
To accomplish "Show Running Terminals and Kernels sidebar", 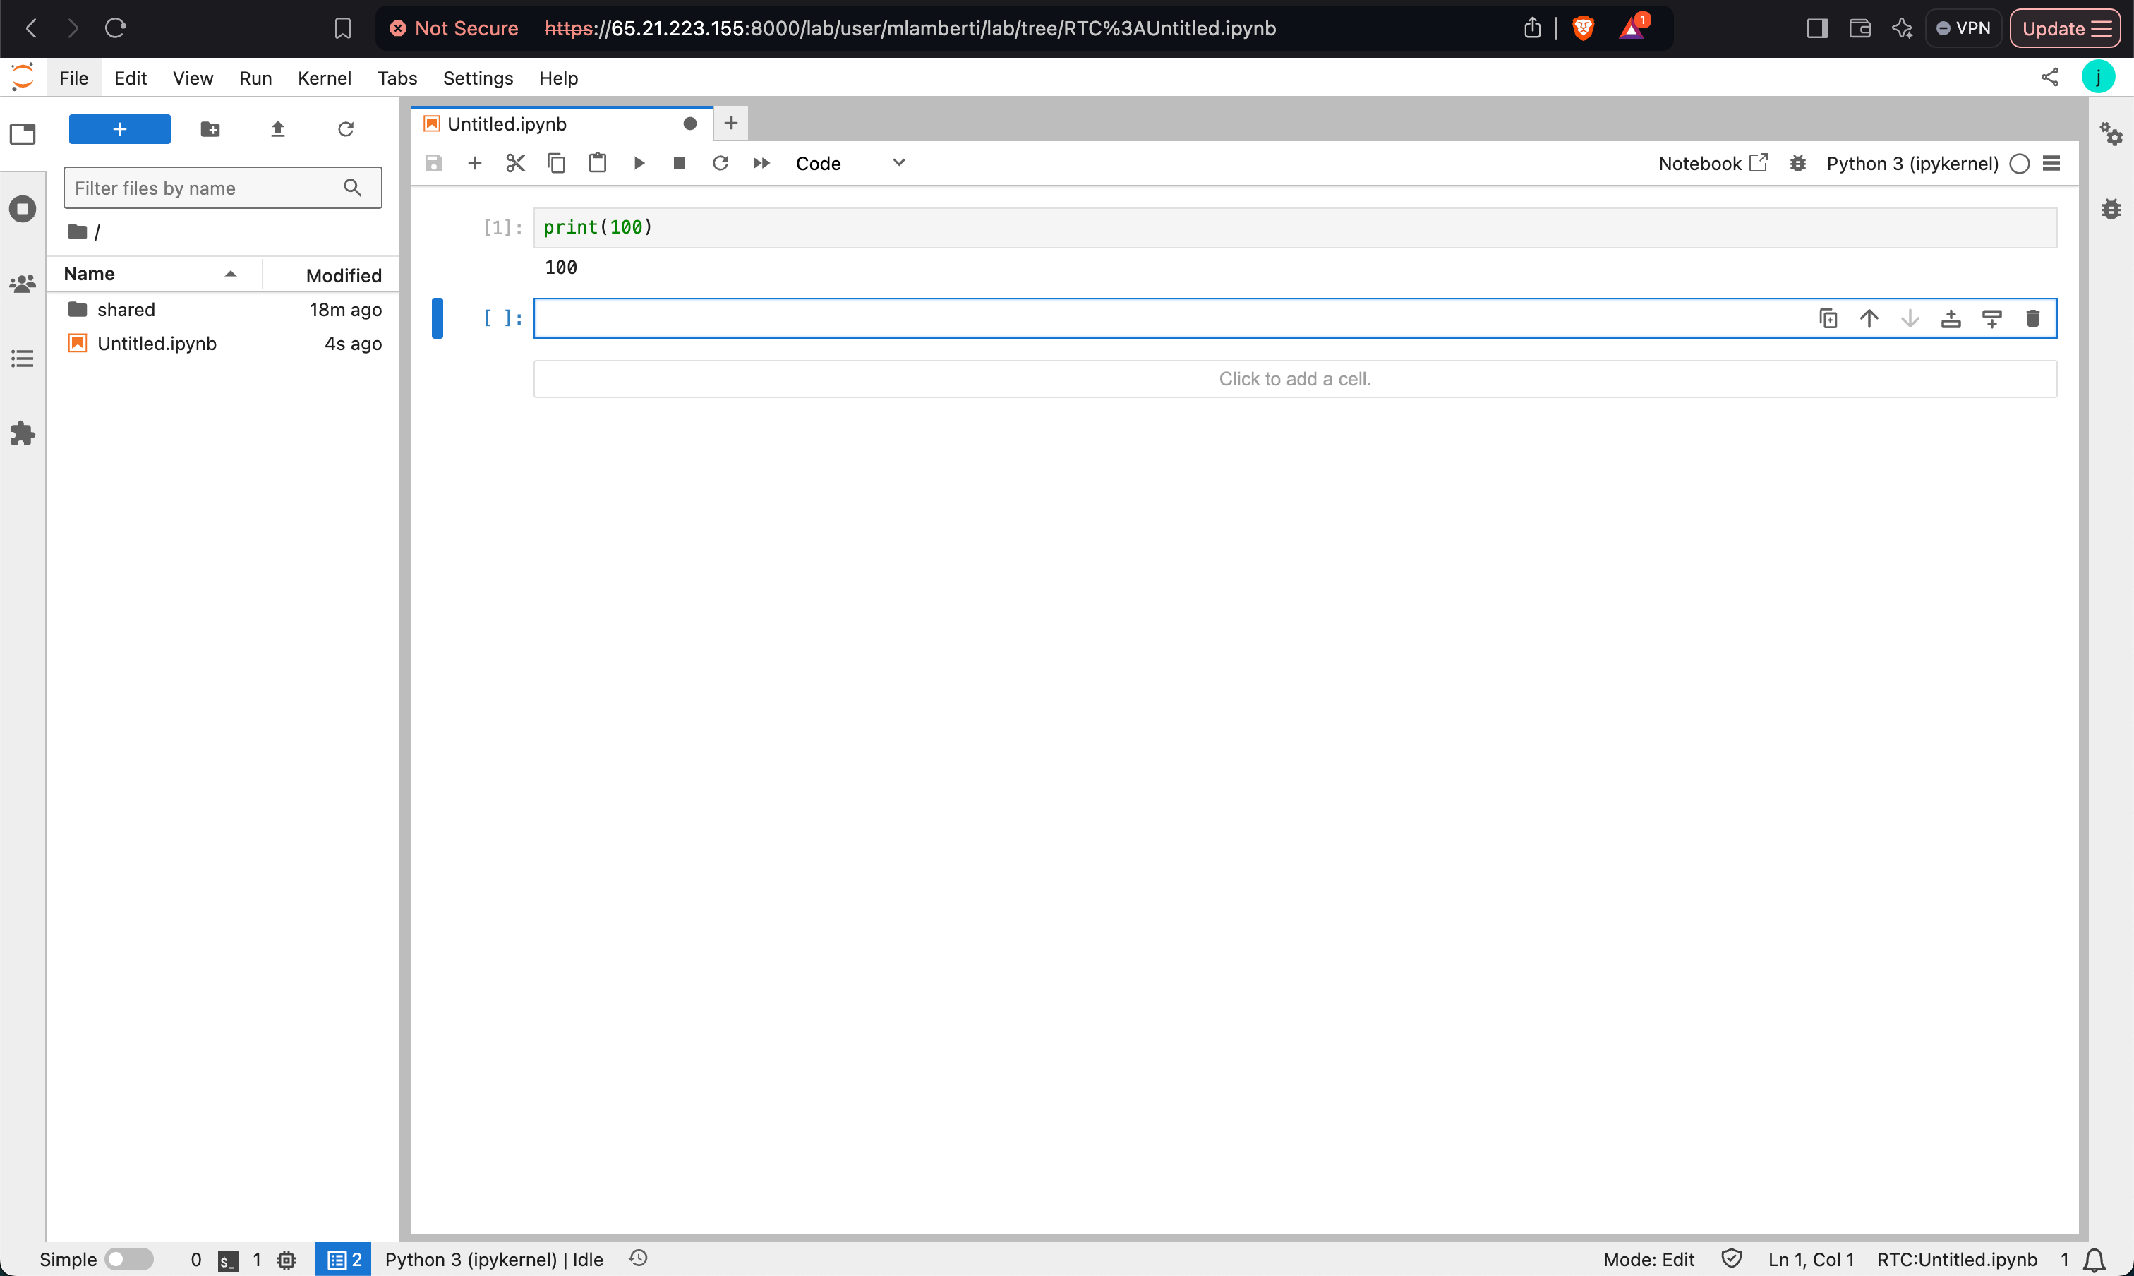I will click(23, 209).
